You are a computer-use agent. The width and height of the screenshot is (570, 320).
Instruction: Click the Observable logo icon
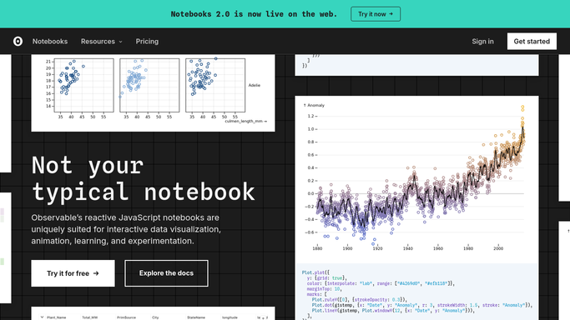(18, 42)
